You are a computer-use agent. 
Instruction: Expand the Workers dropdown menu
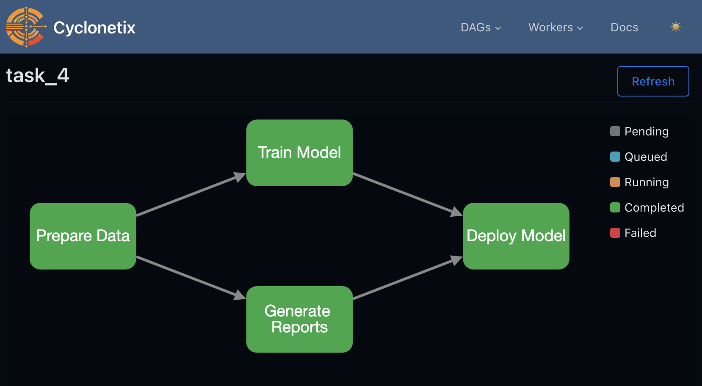(556, 28)
